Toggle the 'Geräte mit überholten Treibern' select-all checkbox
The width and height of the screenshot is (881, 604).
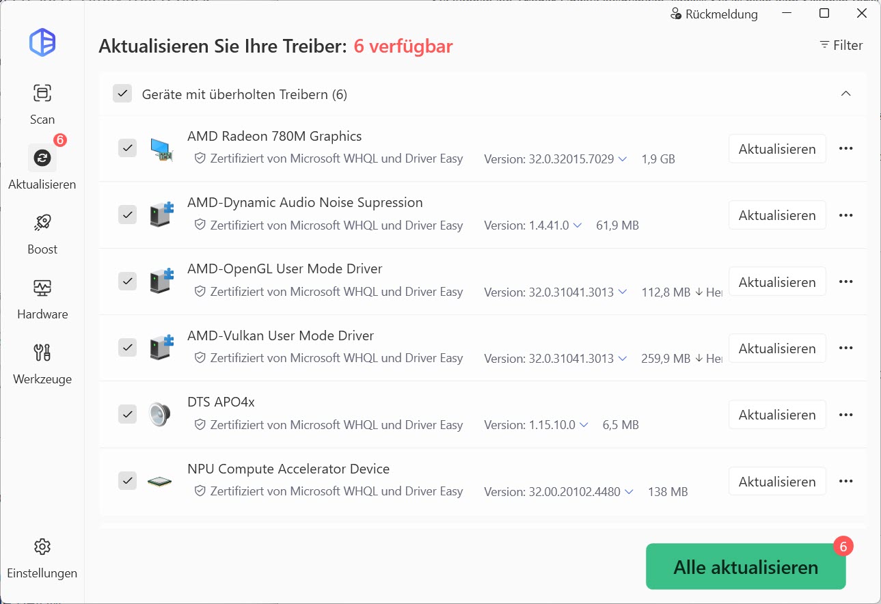122,94
